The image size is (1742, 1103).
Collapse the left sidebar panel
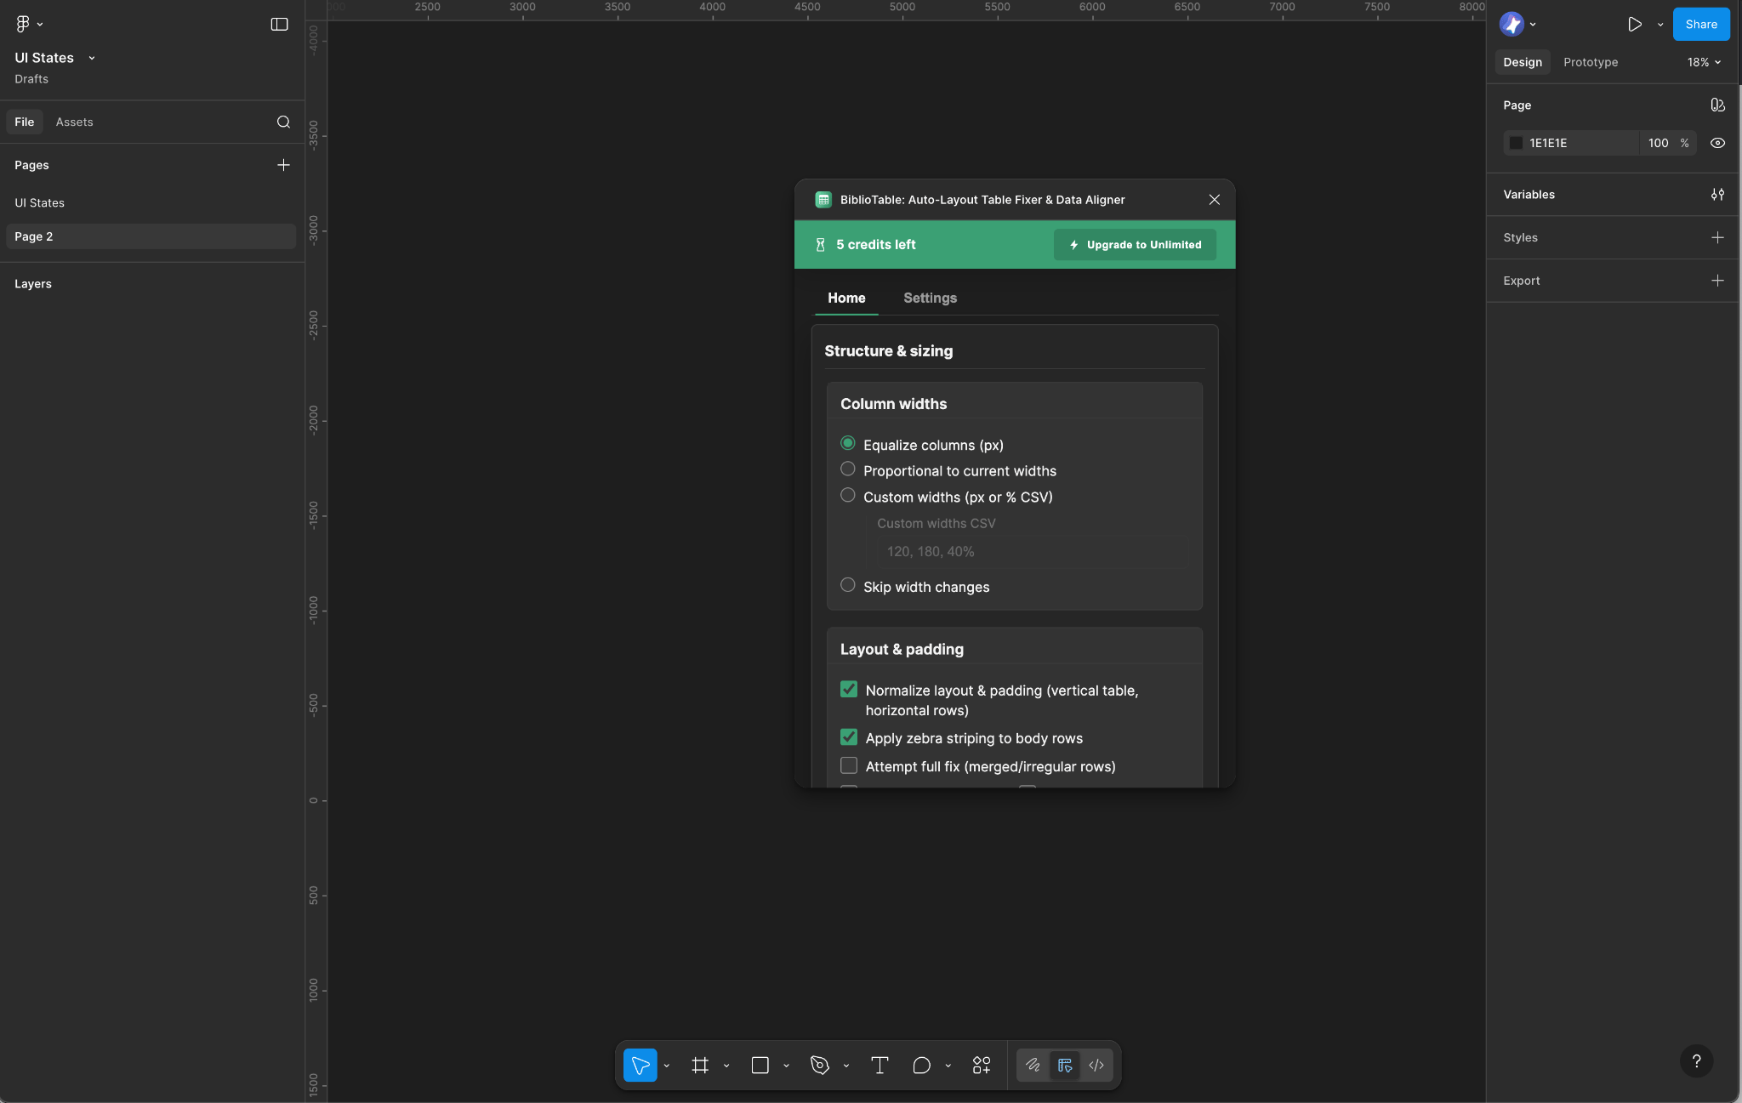(279, 24)
